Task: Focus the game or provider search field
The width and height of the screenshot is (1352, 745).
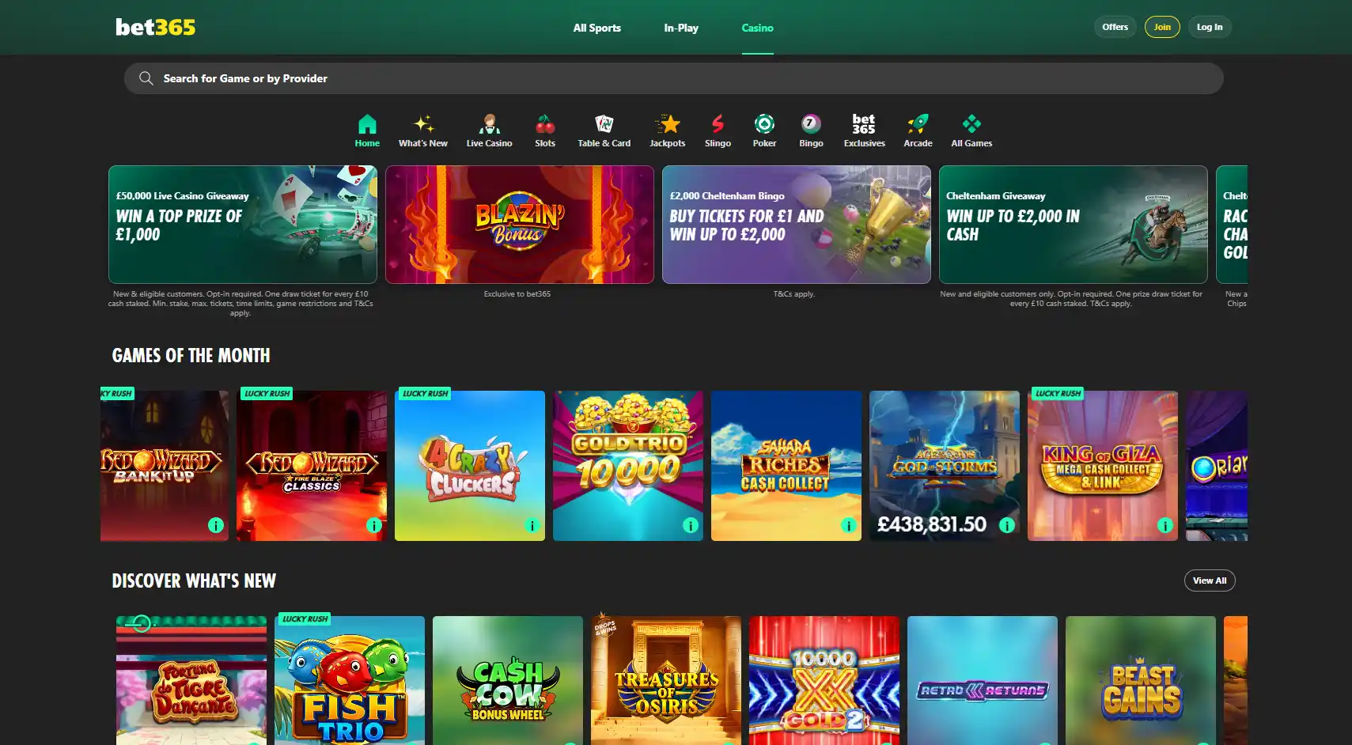Action: coord(673,78)
